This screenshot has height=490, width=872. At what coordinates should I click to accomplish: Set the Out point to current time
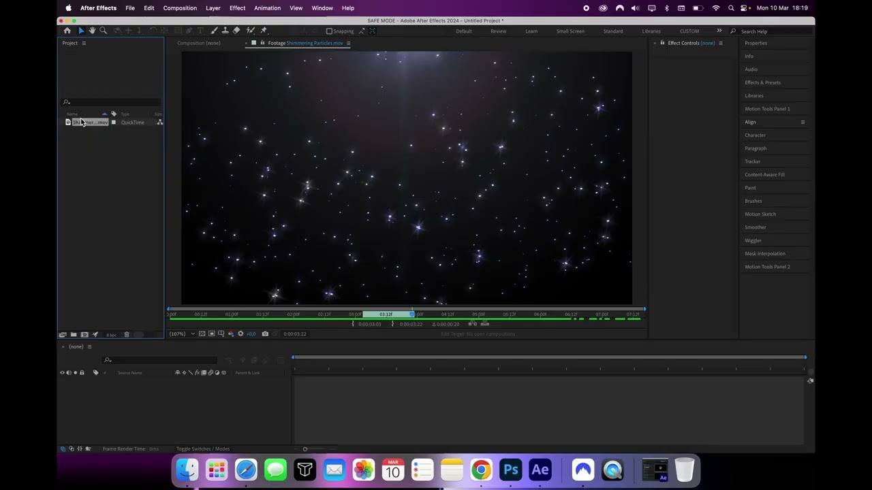coord(392,324)
